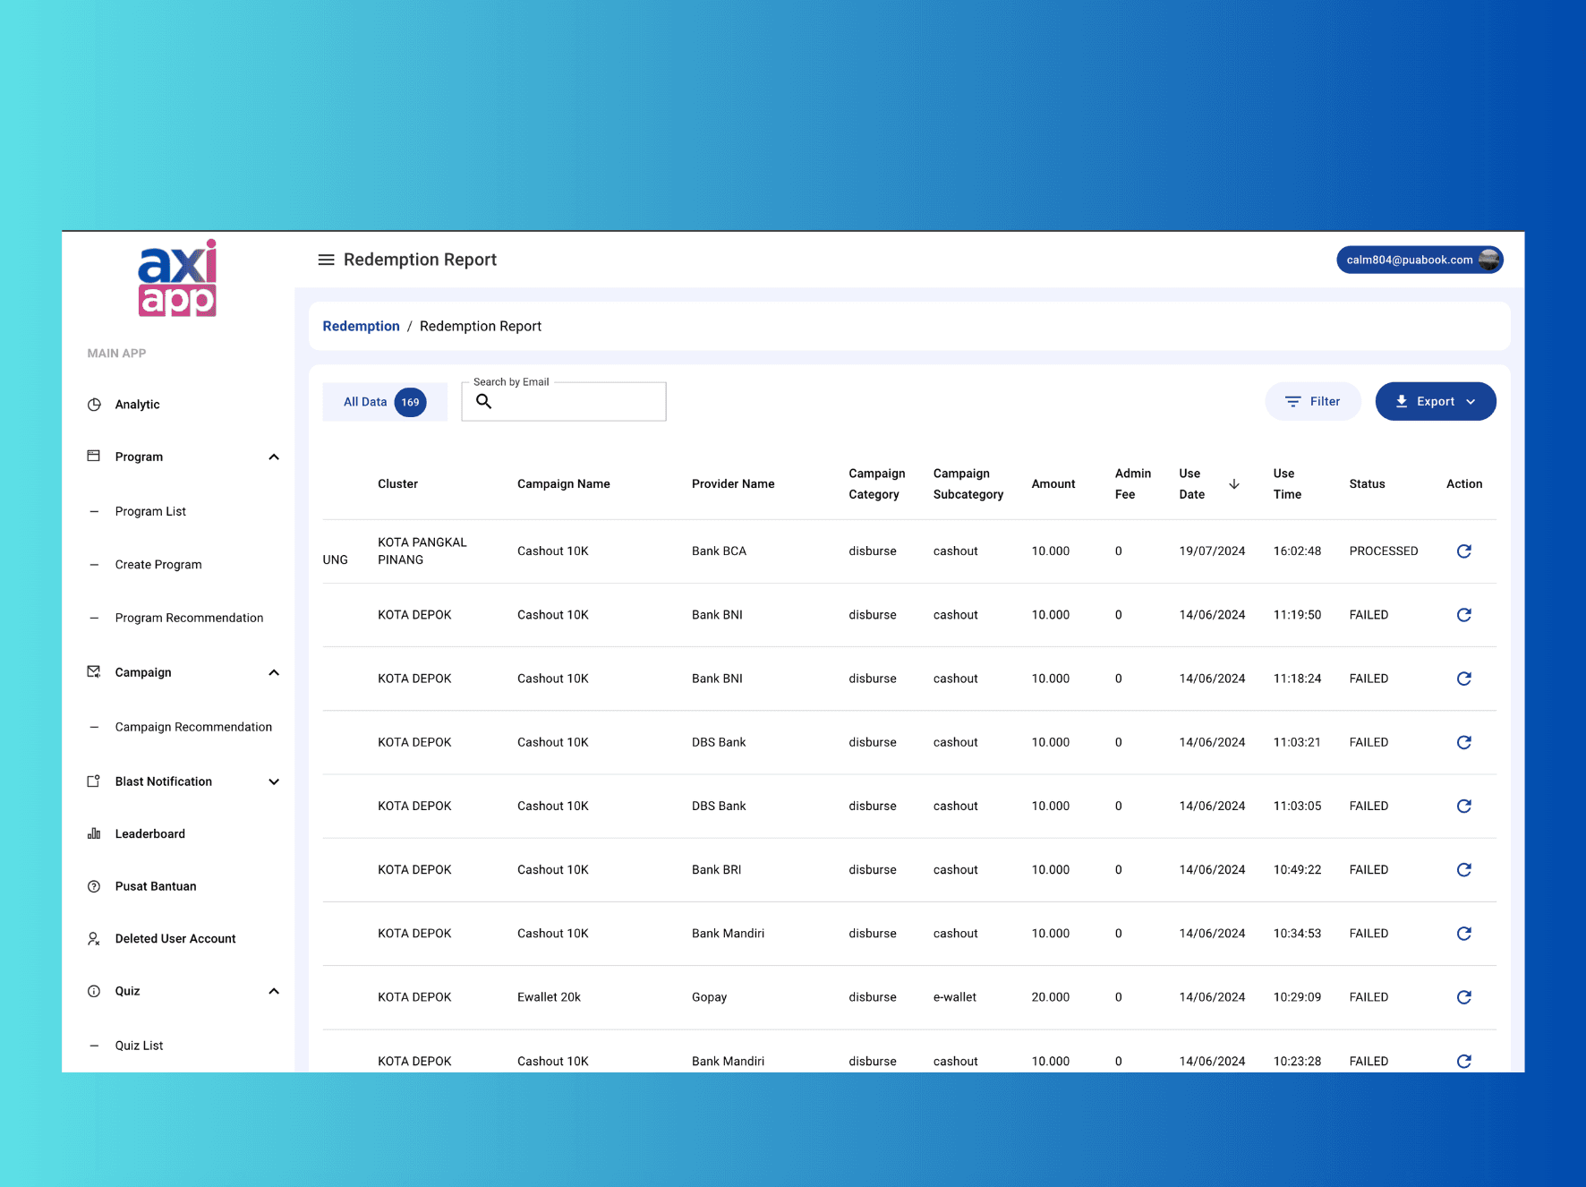Sort by Use Date arrow icon
The height and width of the screenshot is (1187, 1586).
[x=1233, y=484]
